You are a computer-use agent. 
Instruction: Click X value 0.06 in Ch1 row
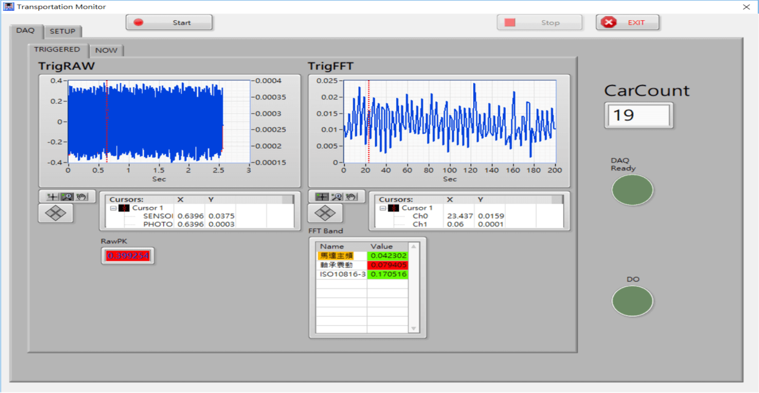point(455,224)
